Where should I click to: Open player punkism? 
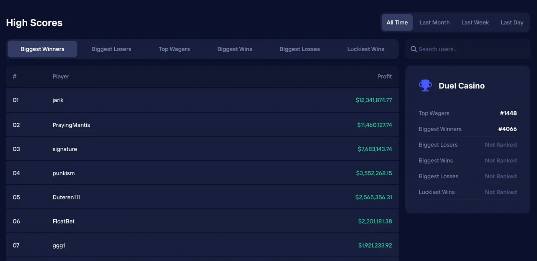(64, 173)
